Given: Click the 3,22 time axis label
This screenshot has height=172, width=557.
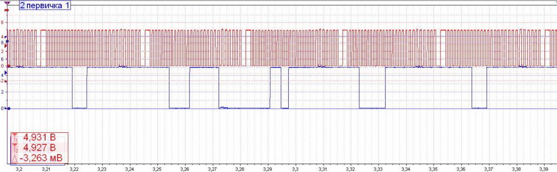Looking at the screenshot, I should 74,169.
